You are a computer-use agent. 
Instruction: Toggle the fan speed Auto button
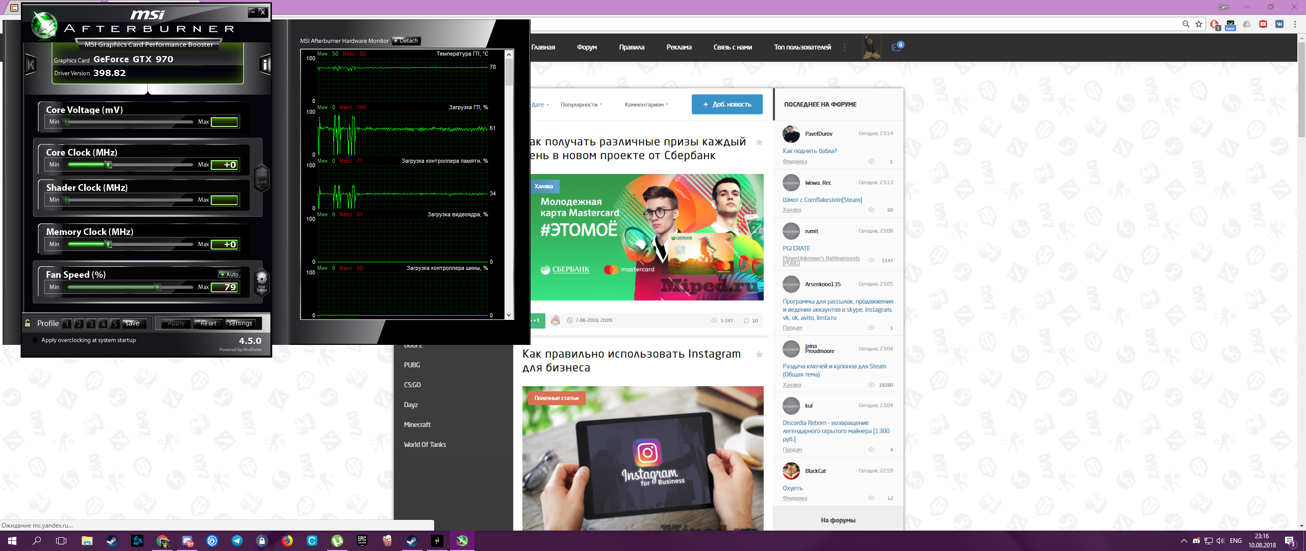(230, 274)
